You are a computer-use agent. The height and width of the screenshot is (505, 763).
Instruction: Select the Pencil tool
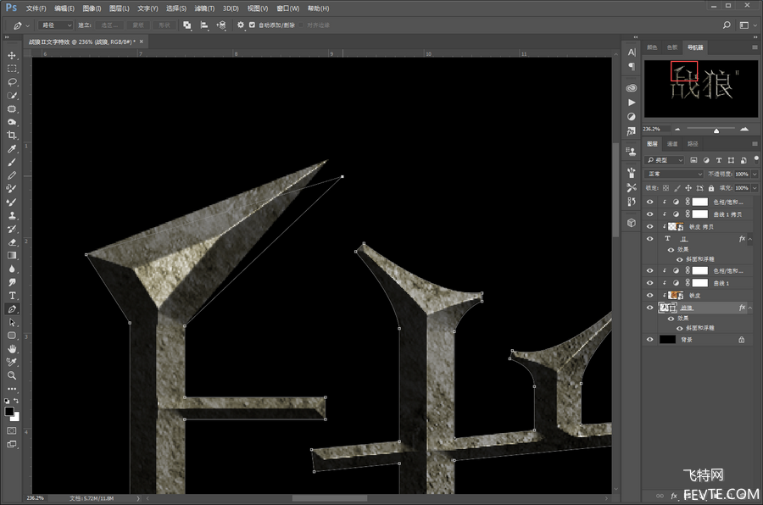[12, 175]
